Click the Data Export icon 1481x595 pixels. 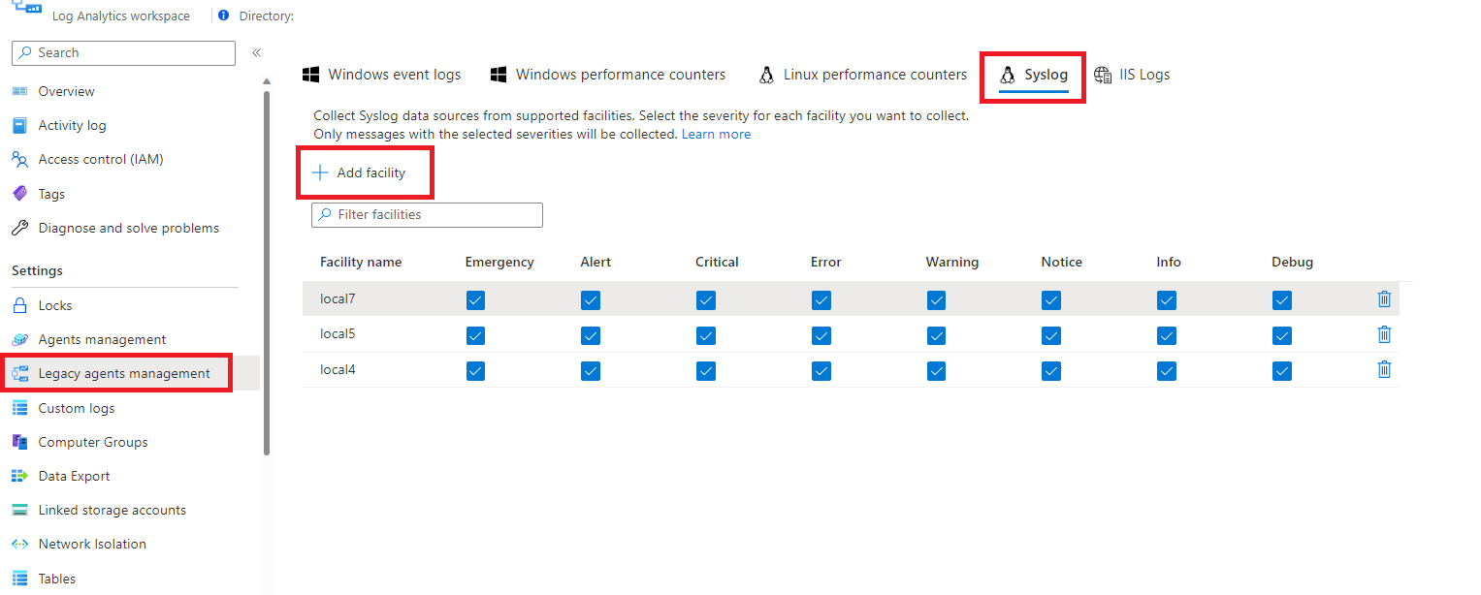pos(19,476)
